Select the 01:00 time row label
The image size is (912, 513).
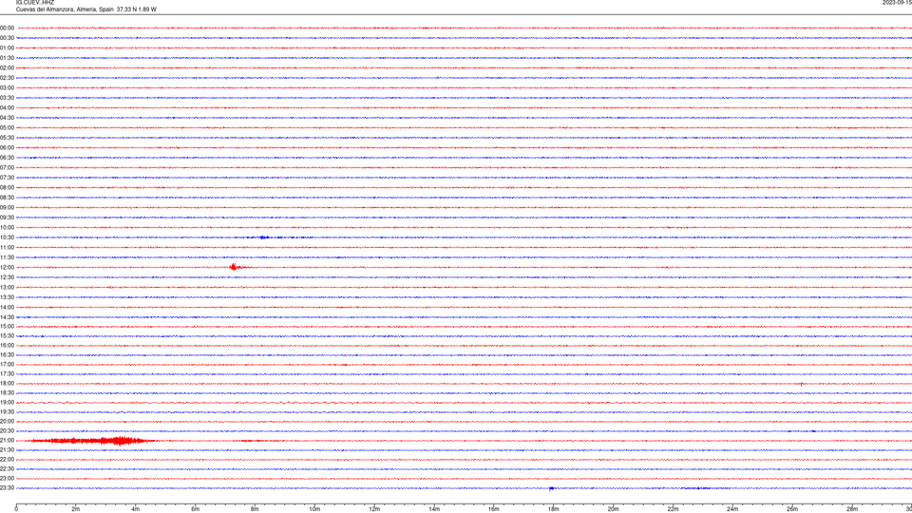[7, 47]
